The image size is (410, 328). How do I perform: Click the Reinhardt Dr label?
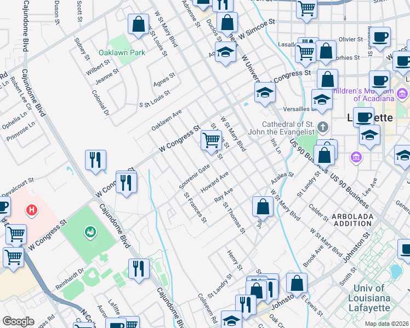point(70,278)
